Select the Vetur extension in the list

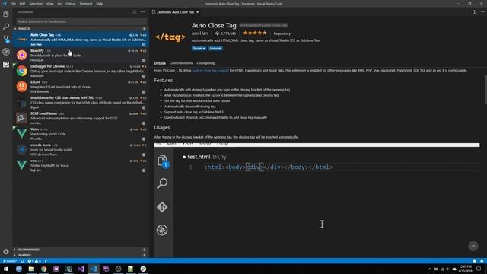[81, 134]
